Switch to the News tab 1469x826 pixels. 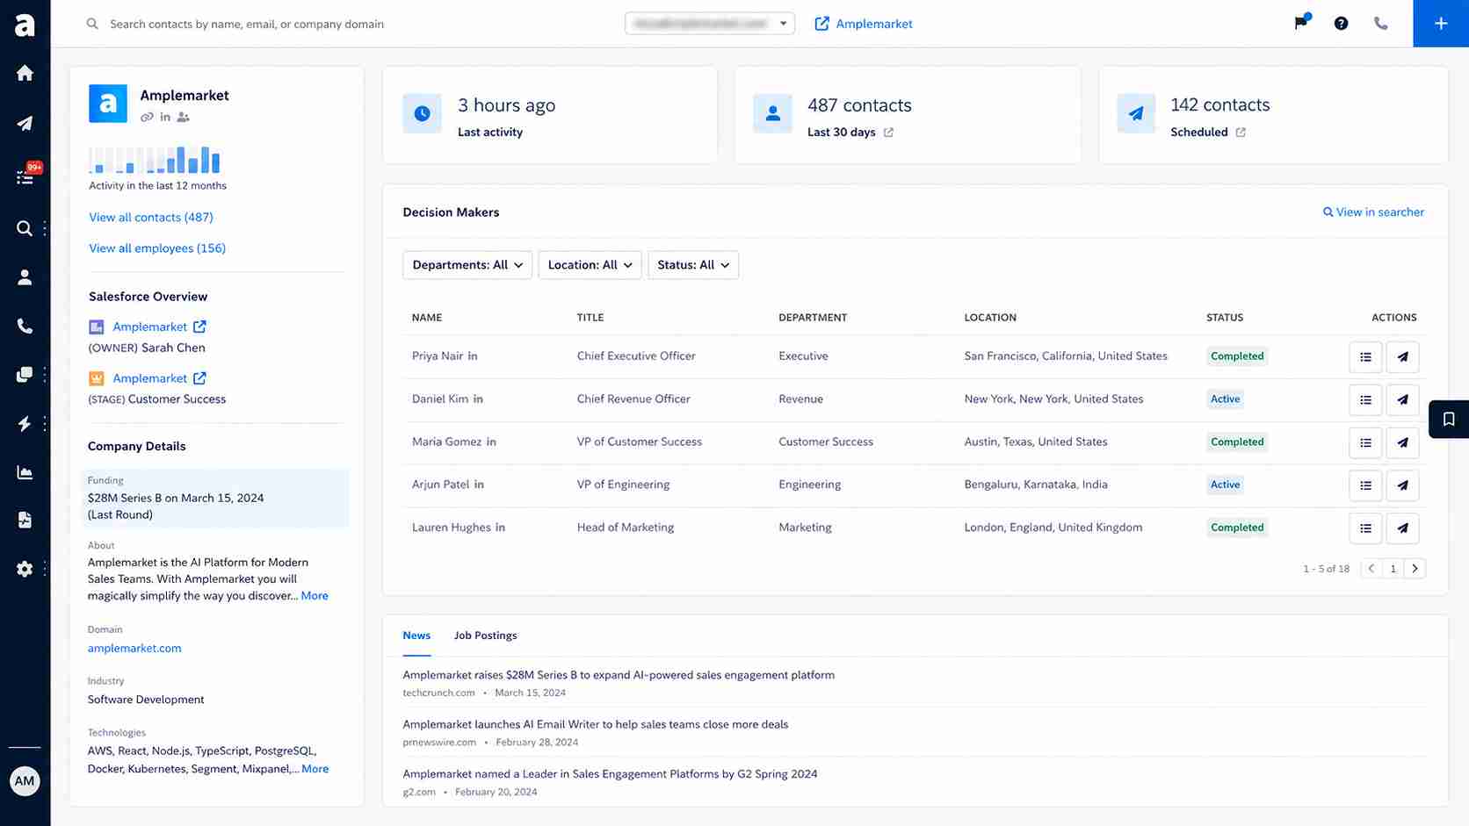point(416,636)
